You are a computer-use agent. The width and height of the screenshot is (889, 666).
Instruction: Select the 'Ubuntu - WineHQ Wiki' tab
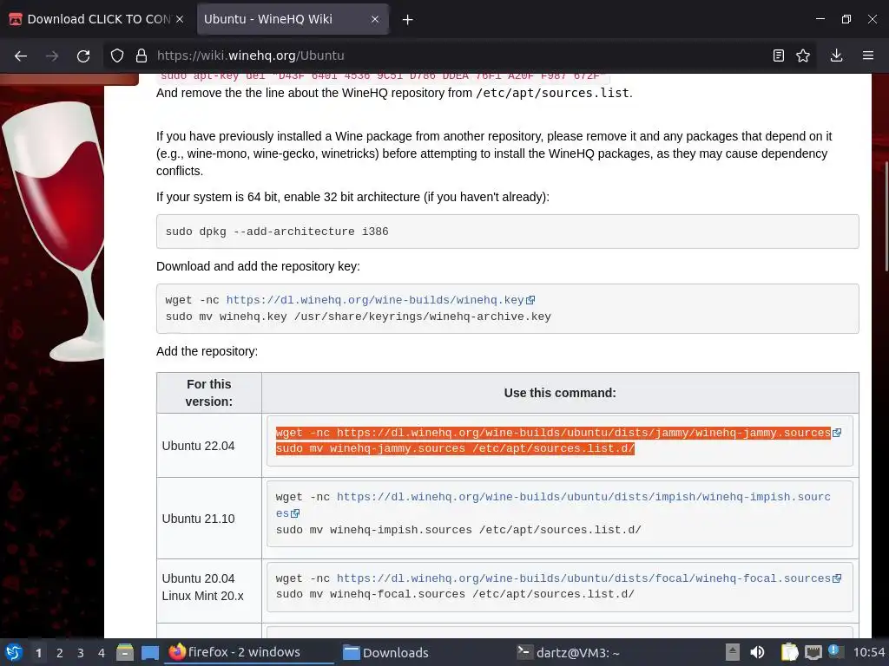click(293, 19)
